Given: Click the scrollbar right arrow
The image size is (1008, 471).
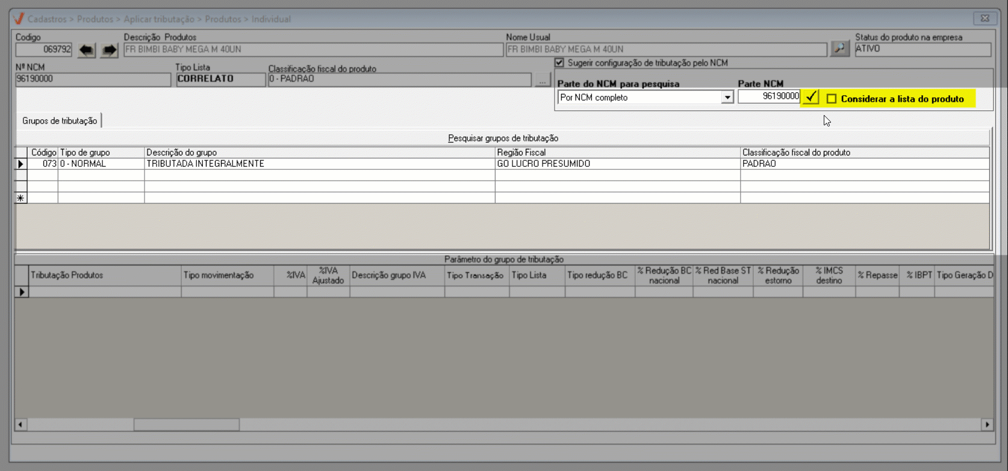Looking at the screenshot, I should click(x=987, y=425).
